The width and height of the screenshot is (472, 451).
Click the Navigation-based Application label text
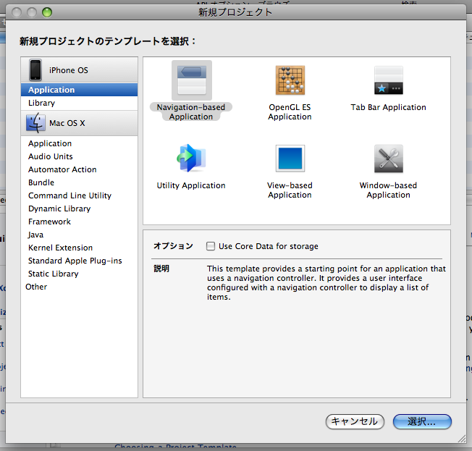pos(191,112)
